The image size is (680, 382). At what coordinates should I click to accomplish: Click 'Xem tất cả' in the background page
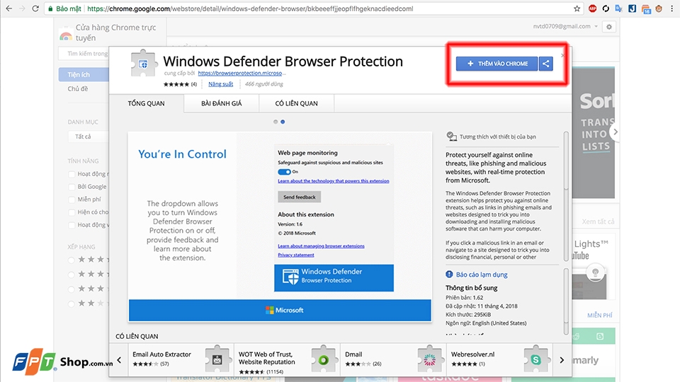click(x=598, y=221)
